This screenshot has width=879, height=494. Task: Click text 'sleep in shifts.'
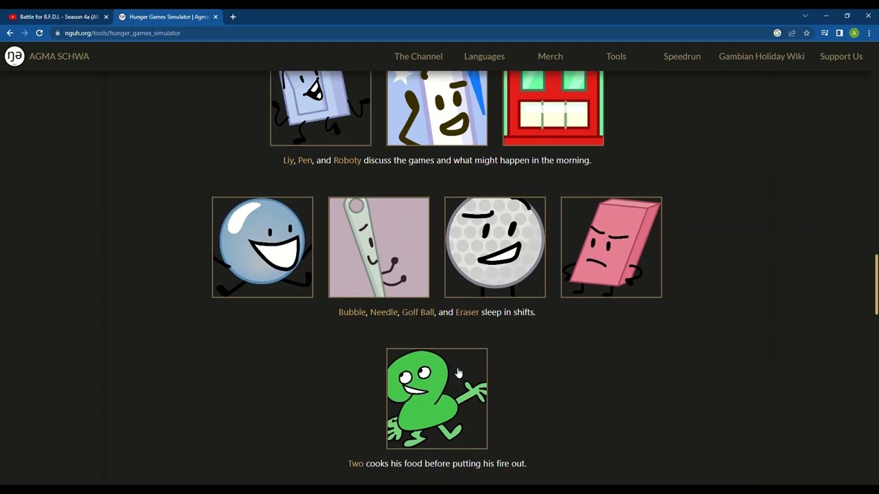(x=508, y=312)
